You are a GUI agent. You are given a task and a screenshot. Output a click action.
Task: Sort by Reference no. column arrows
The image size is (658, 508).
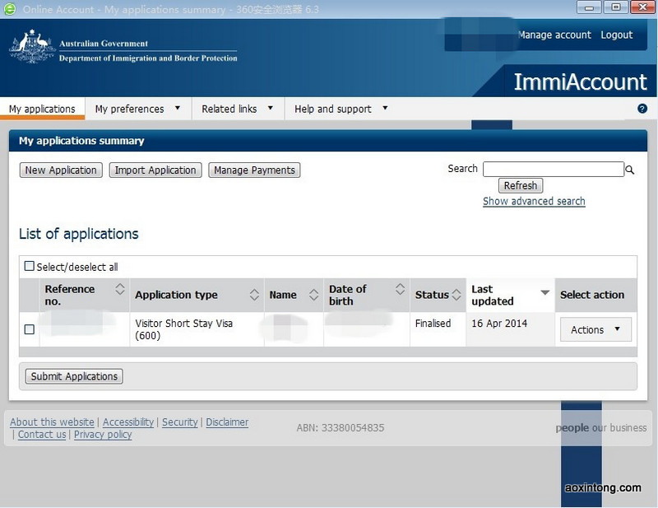120,289
